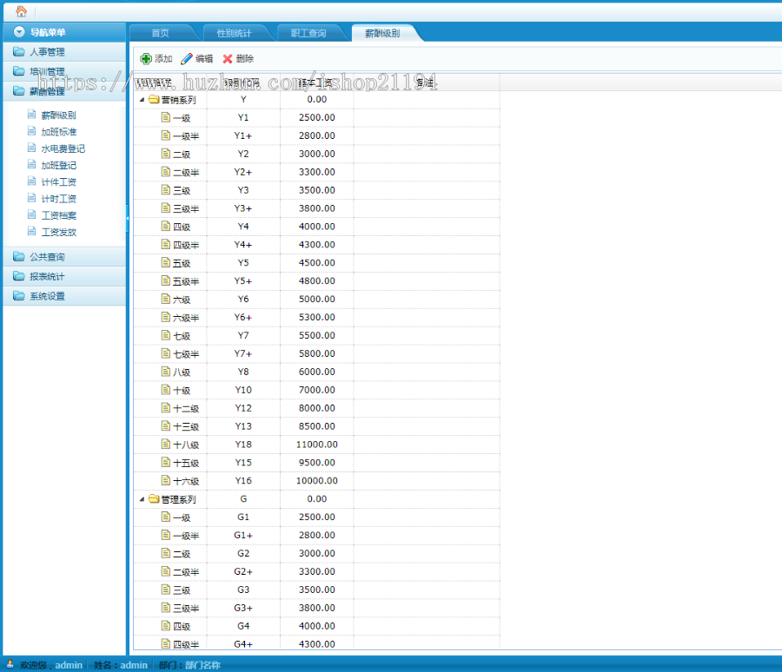Click the 基本工资 column header
782x672 pixels.
(316, 82)
